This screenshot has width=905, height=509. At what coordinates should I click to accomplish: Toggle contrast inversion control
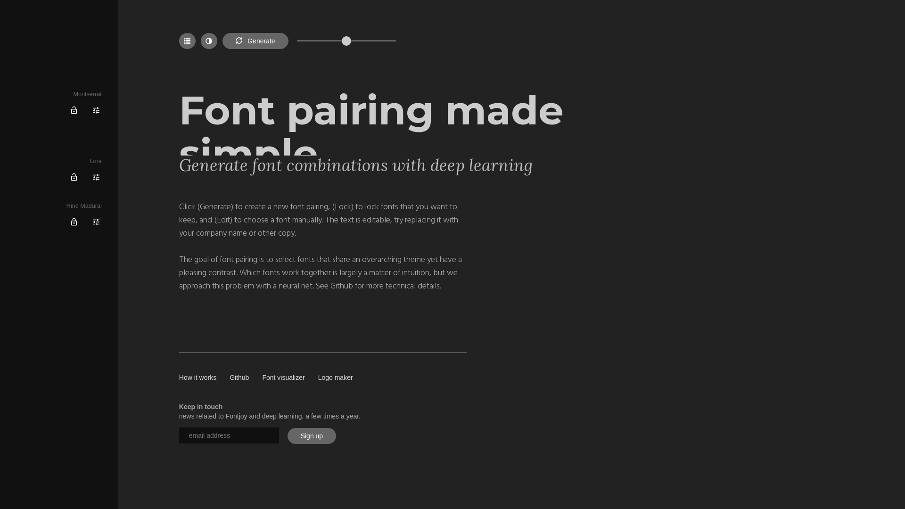click(209, 41)
